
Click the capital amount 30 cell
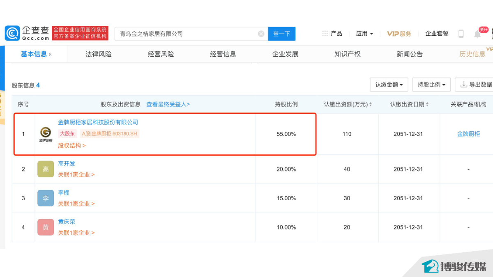(x=347, y=198)
